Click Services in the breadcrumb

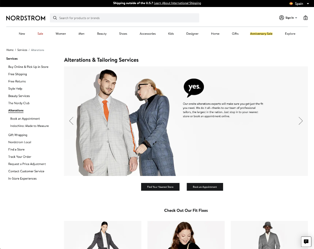pyautogui.click(x=22, y=50)
